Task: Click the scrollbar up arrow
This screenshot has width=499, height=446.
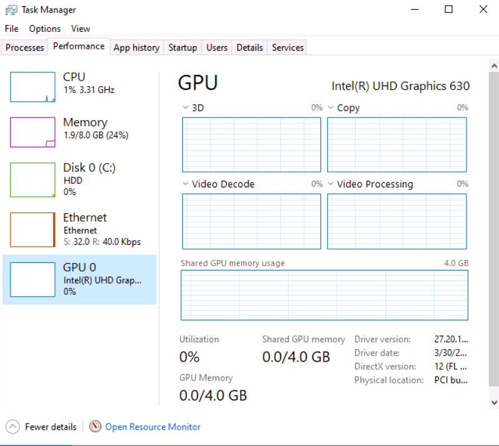Action: 494,66
